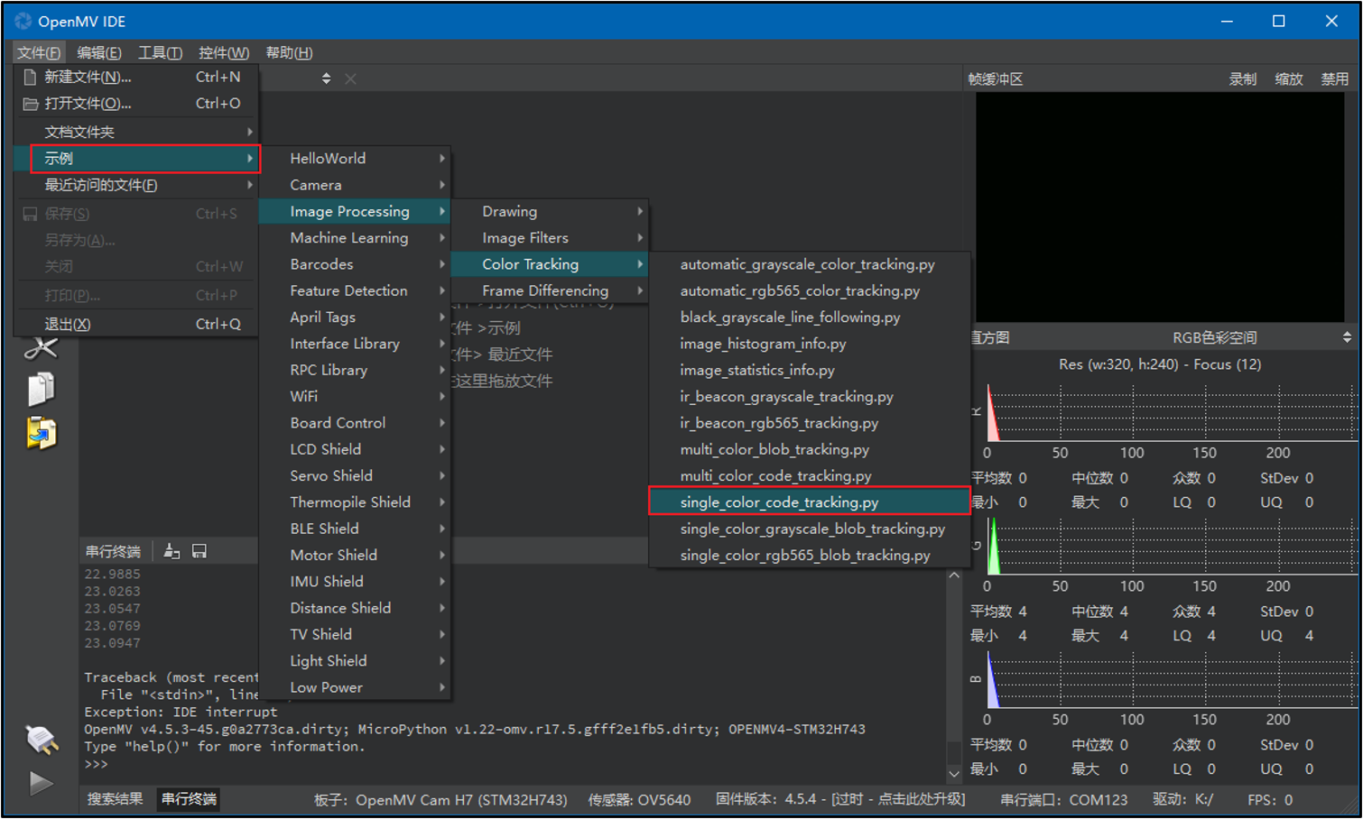1363x819 pixels.
Task: Open image_histogram_info.py example
Action: [810, 344]
